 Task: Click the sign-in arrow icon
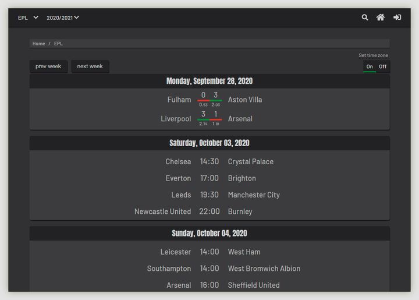coord(397,17)
